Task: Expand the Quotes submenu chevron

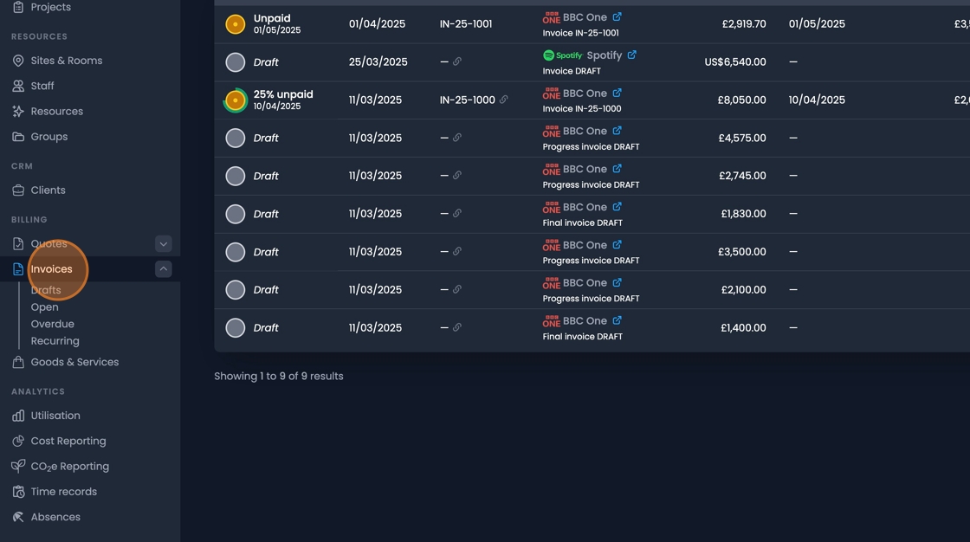Action: click(x=163, y=244)
